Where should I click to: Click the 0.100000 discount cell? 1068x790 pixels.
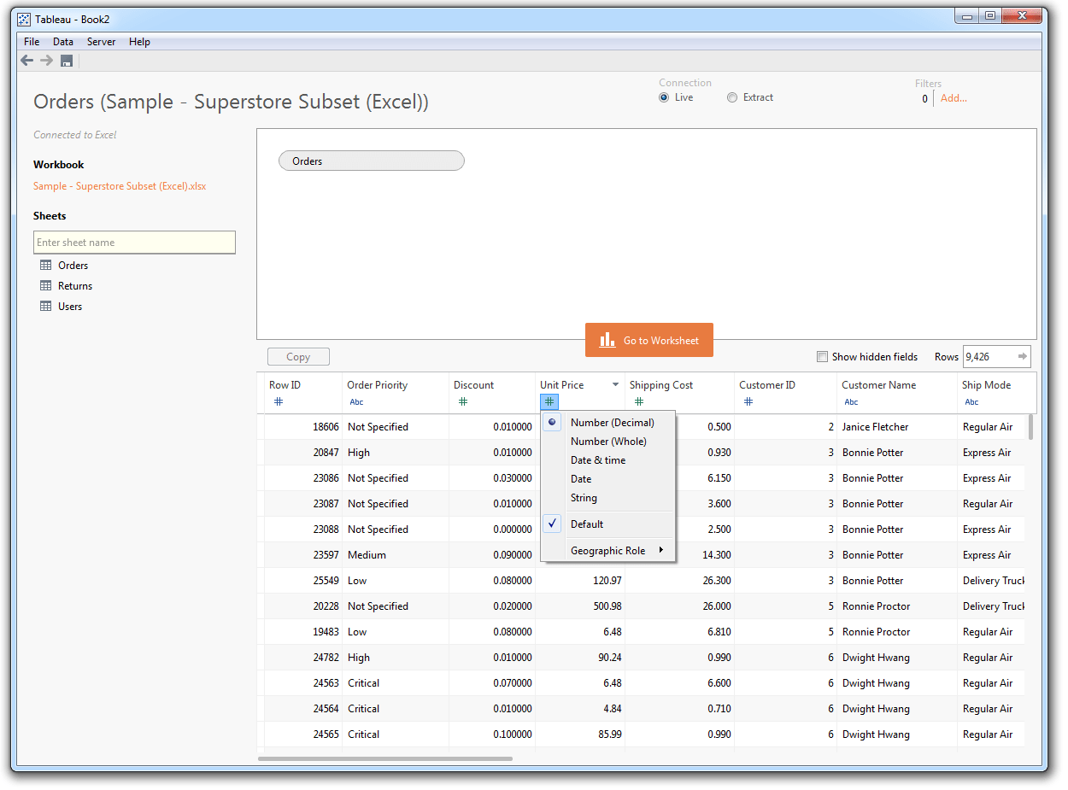click(492, 734)
